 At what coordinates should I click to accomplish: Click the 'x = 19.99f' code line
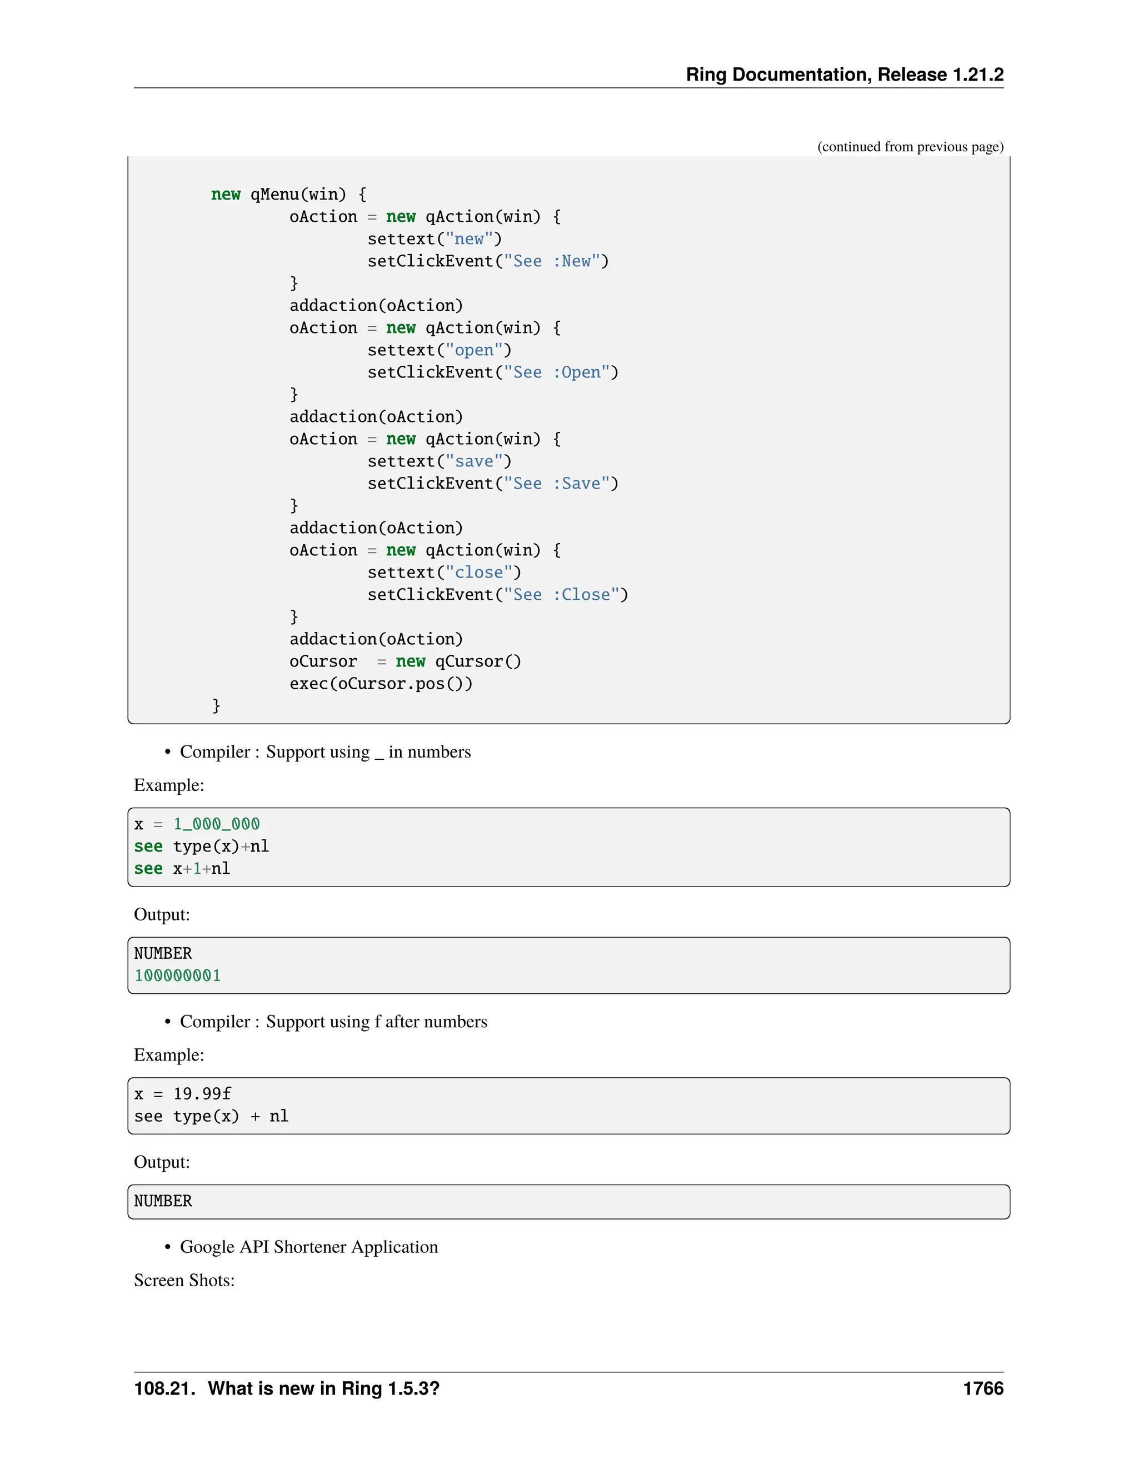click(x=183, y=1094)
